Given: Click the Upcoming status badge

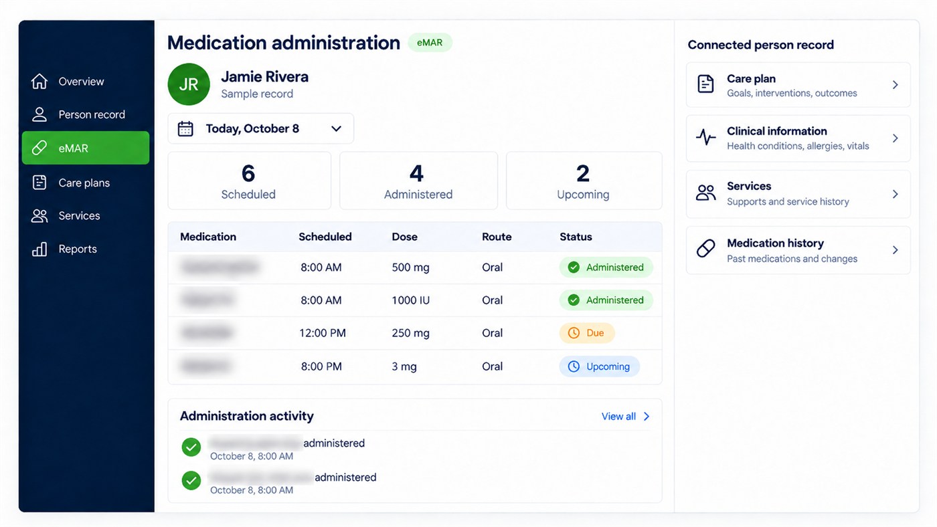Looking at the screenshot, I should pyautogui.click(x=600, y=366).
